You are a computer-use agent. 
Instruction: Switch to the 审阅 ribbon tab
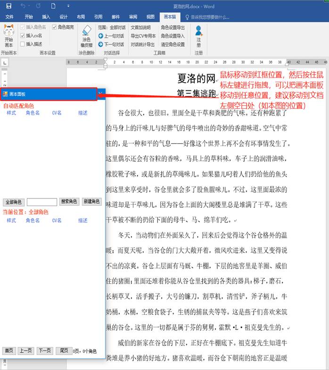[133, 17]
